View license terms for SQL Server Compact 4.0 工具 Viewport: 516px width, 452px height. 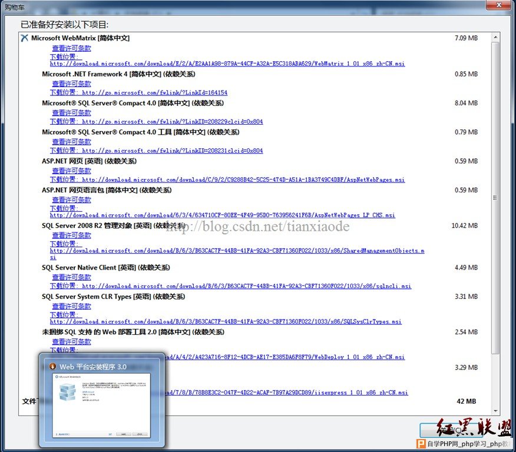(x=71, y=141)
